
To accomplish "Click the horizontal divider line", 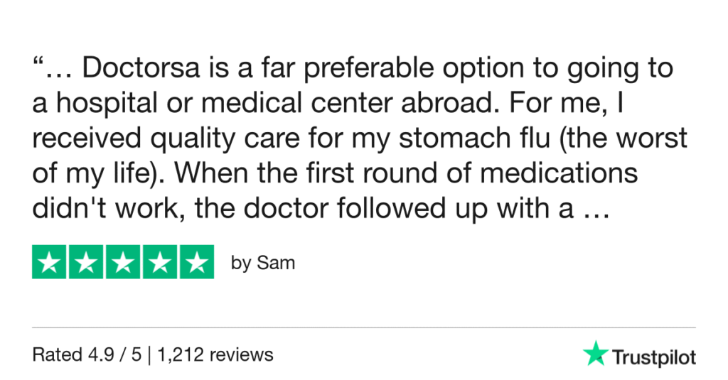I will pos(364,327).
